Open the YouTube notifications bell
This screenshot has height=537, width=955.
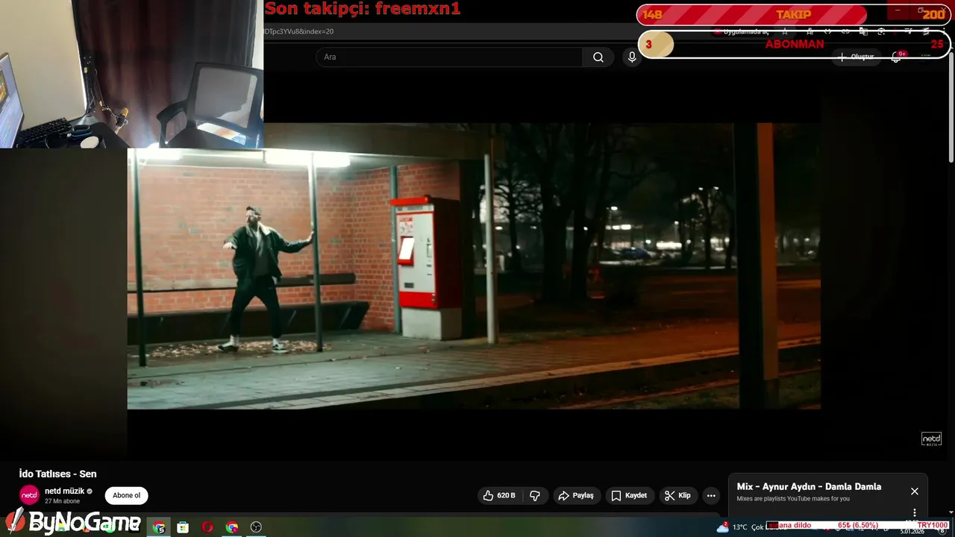pos(896,57)
